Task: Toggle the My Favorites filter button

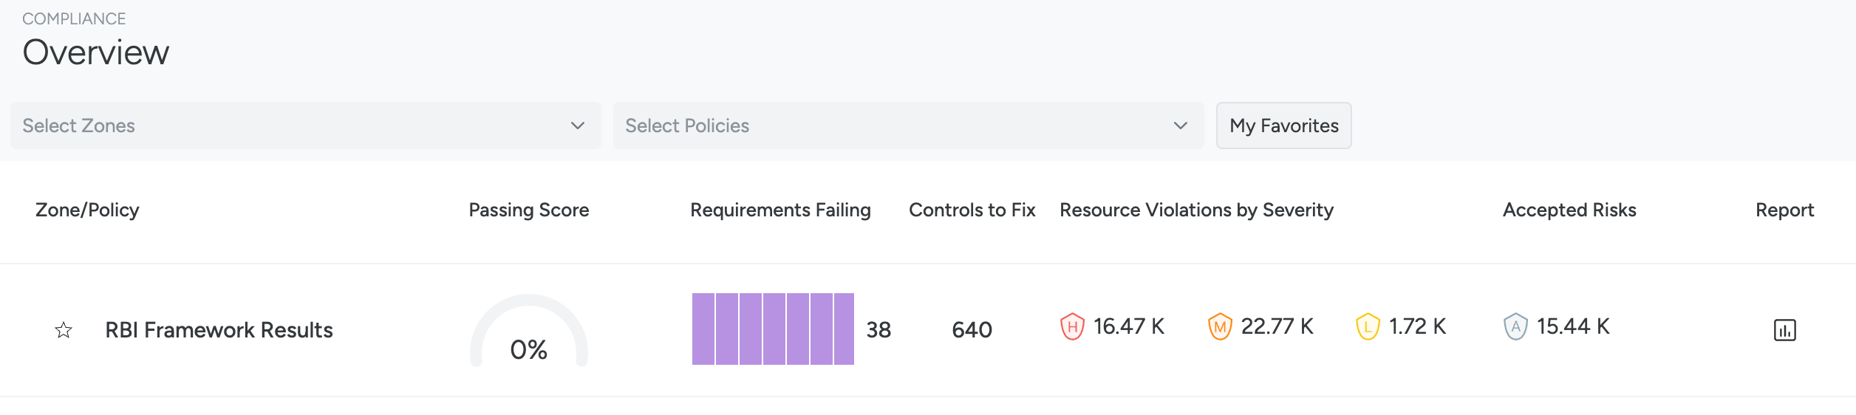Action: [x=1284, y=126]
